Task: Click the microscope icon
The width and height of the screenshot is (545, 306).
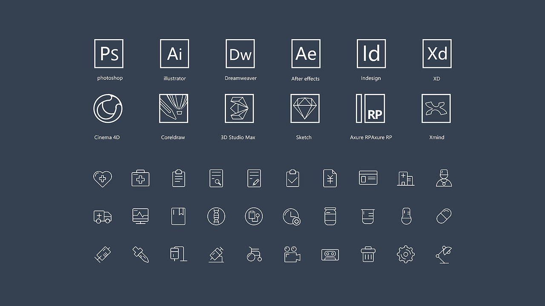Action: [216, 255]
